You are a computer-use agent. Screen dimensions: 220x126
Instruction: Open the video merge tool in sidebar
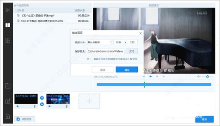(x=8, y=25)
